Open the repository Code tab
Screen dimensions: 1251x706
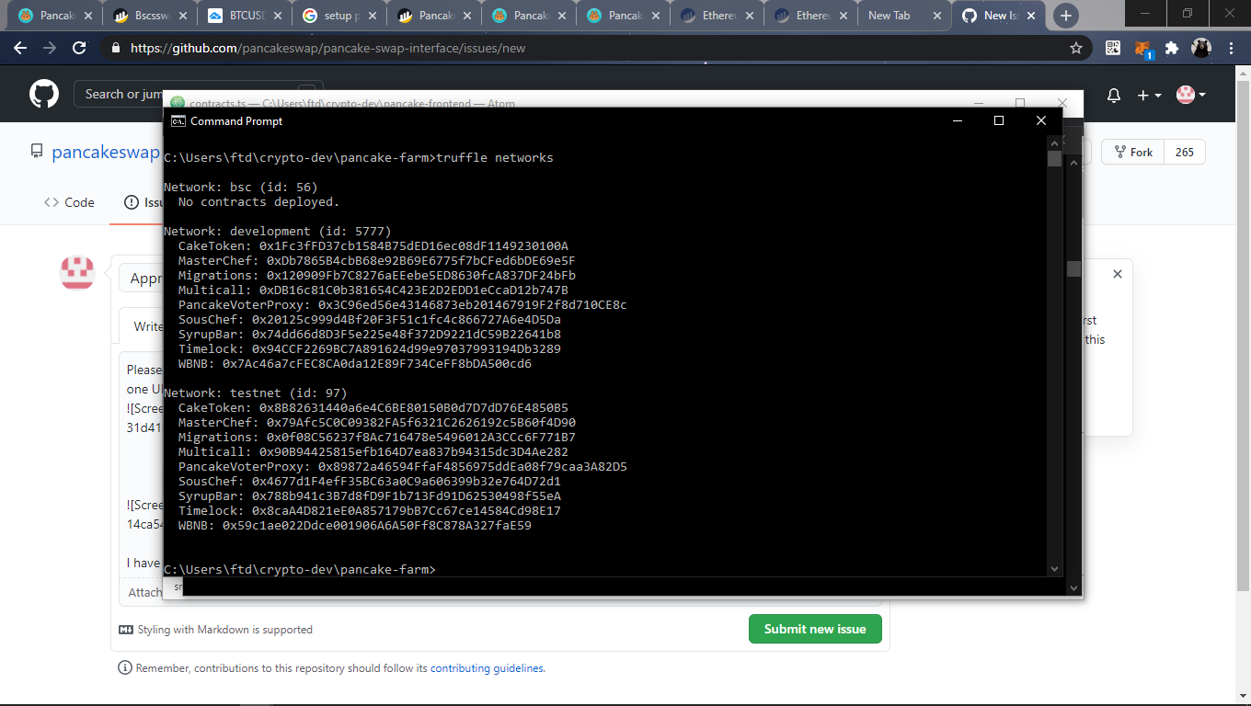(70, 202)
